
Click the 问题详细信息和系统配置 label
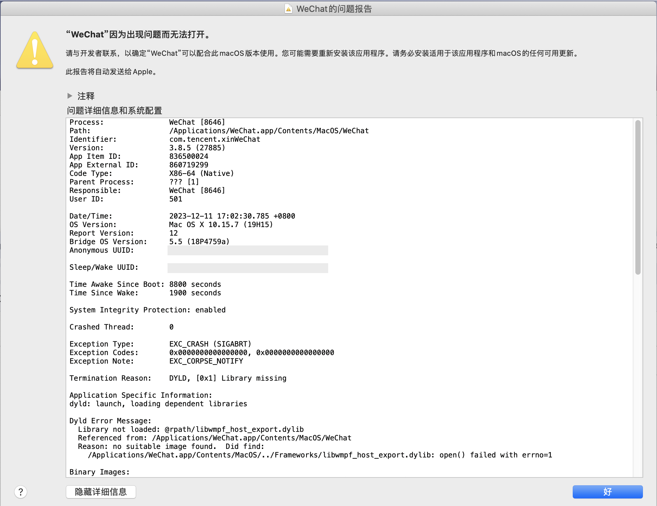click(114, 111)
